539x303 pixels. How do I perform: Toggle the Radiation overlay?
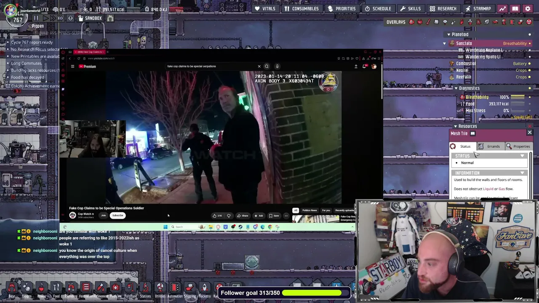(529, 22)
